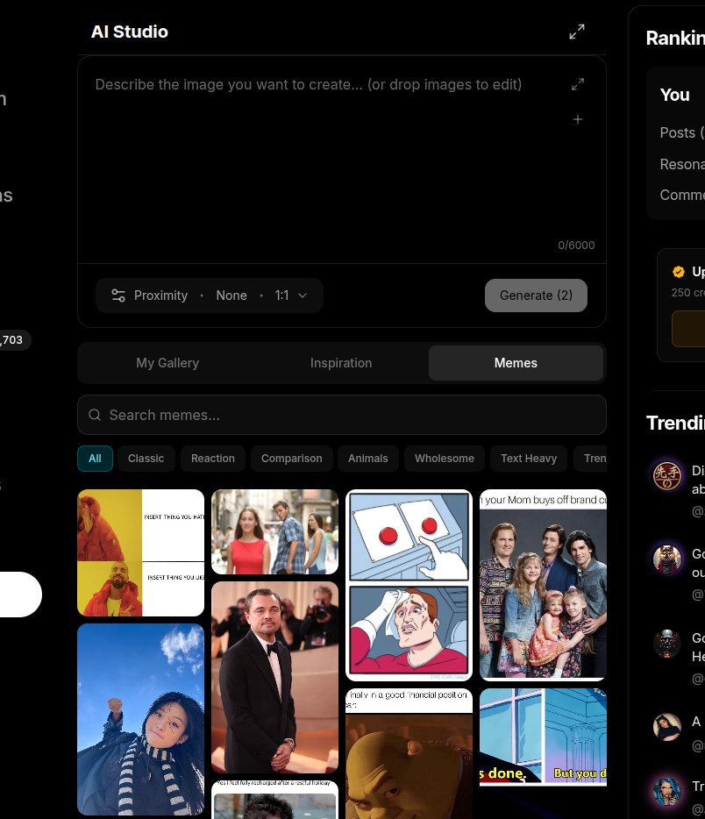Click the settings sliders icon beside Proximity

[x=118, y=296]
